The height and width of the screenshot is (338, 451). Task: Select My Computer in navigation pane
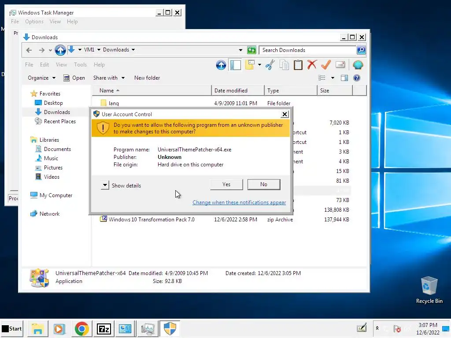pos(51,195)
